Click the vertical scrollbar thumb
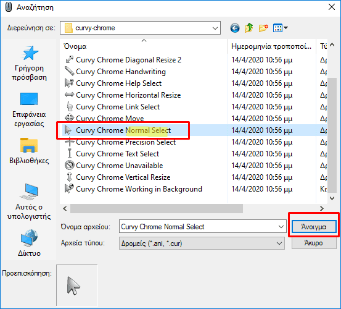 coord(332,135)
